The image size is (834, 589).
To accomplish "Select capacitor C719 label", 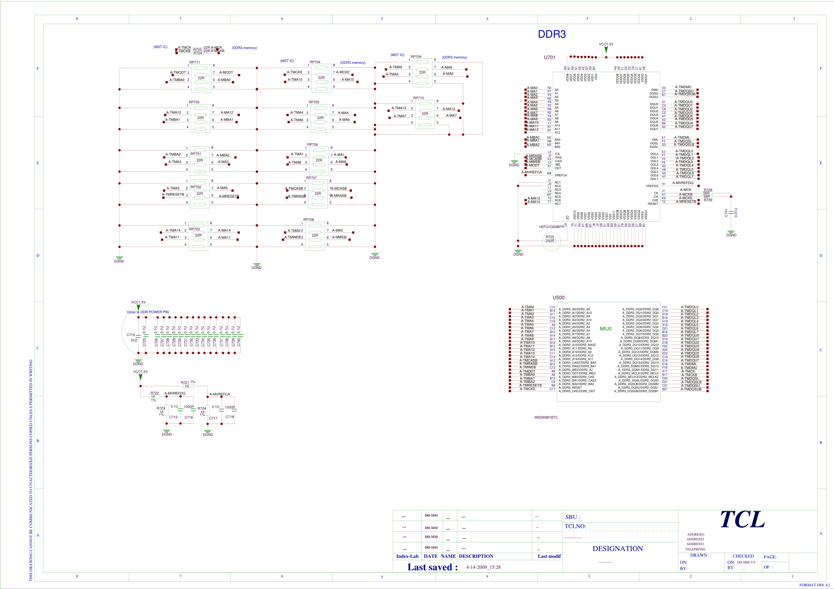I will pyautogui.click(x=131, y=335).
